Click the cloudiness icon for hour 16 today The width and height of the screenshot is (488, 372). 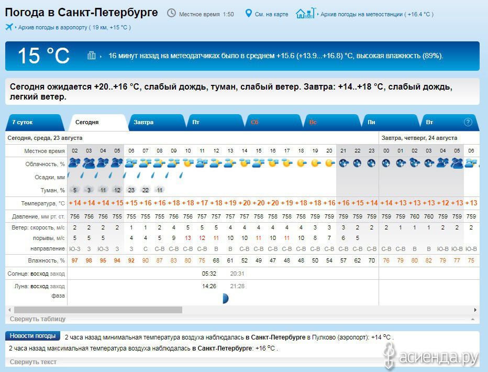pyautogui.click(x=273, y=163)
